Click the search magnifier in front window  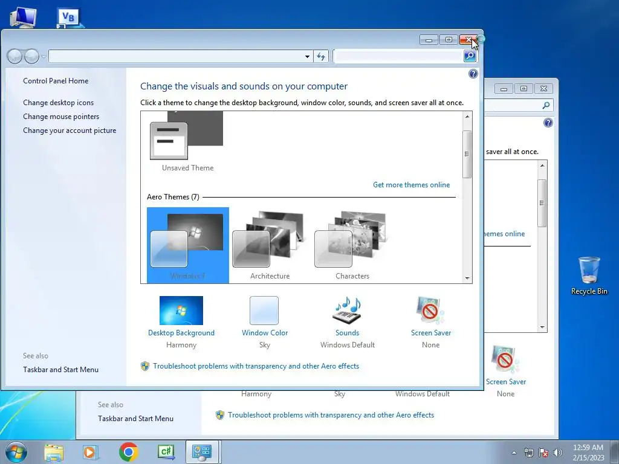[x=470, y=56]
